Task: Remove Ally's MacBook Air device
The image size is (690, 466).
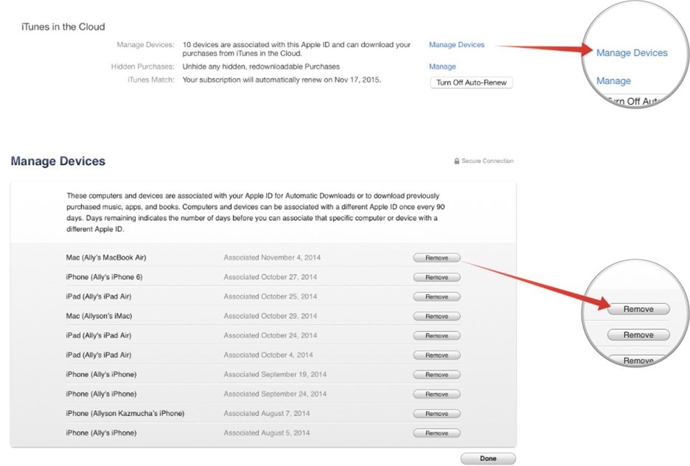Action: pos(436,257)
